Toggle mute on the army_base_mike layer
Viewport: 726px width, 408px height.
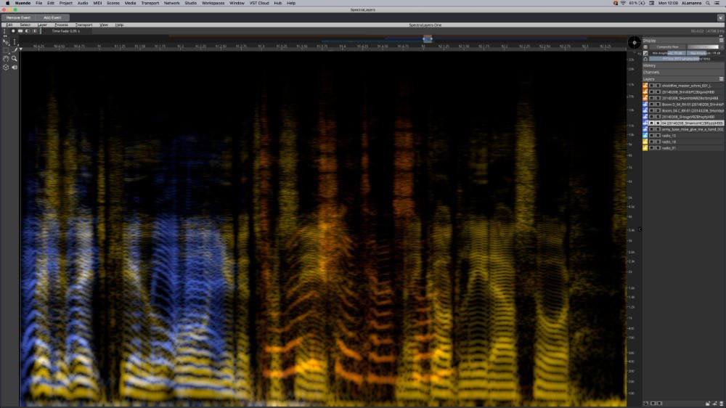tap(651, 130)
